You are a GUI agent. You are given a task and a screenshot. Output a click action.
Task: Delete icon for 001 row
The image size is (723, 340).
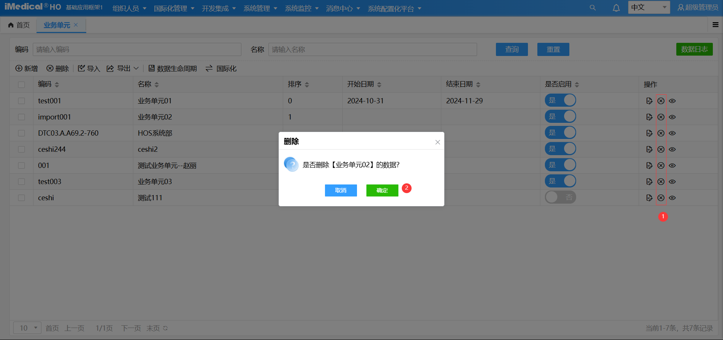(x=661, y=165)
